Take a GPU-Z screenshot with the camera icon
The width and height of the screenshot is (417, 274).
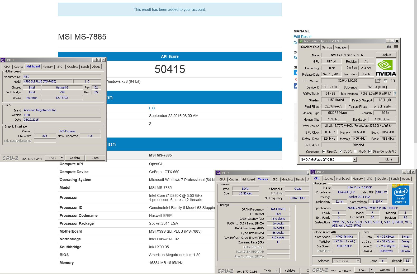(x=388, y=47)
